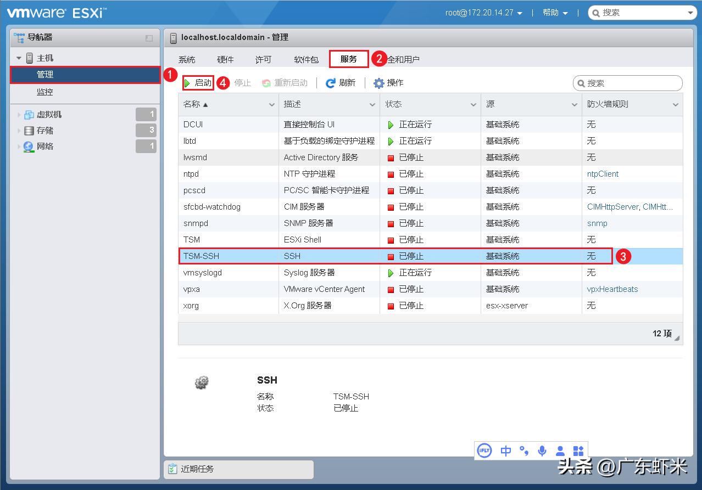Screen dimensions: 702x490
Task: Toggle Chinese/English with the 中 icon
Action: 505,450
